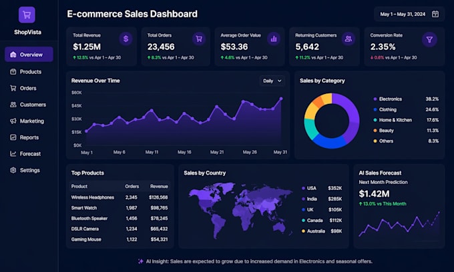Click the India $285K country entry

coord(322,199)
